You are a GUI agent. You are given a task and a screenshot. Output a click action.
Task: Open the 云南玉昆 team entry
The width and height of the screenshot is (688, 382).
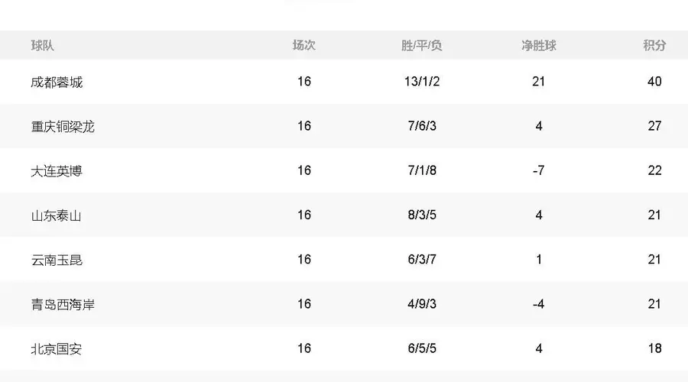pos(57,260)
